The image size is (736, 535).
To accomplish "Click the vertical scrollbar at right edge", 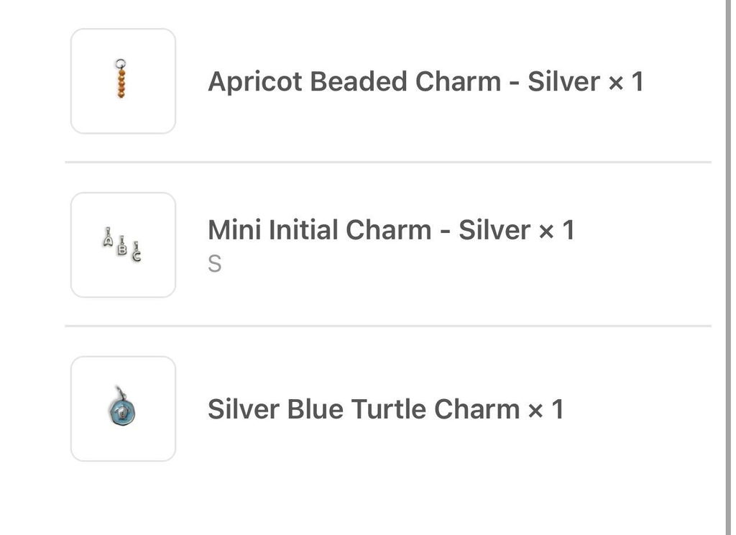I will coord(727,267).
